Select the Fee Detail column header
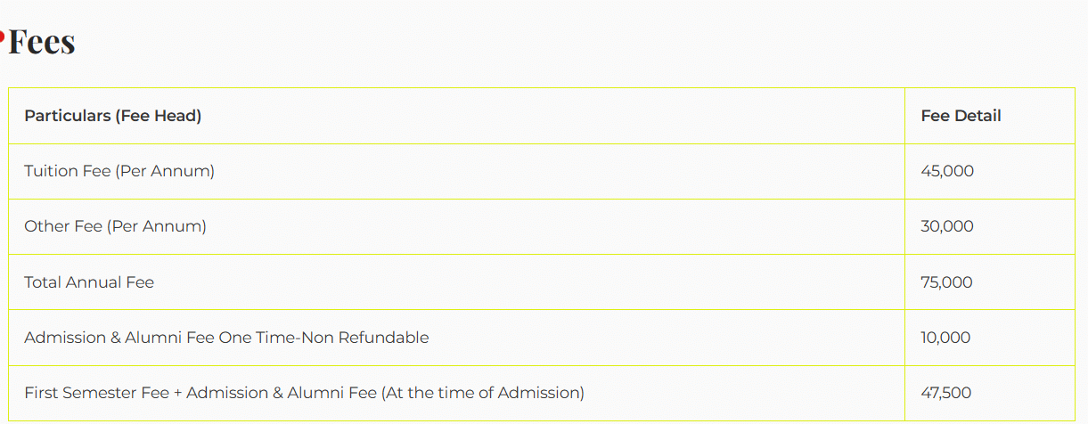This screenshot has height=424, width=1088. pyautogui.click(x=961, y=116)
